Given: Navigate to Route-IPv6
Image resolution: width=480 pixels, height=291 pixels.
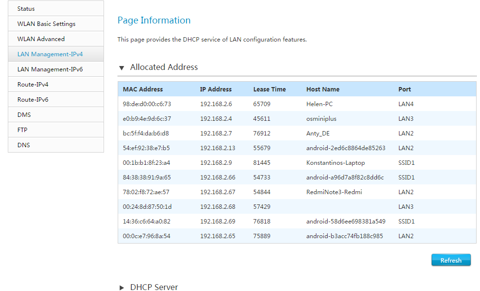Looking at the screenshot, I should pyautogui.click(x=56, y=100).
